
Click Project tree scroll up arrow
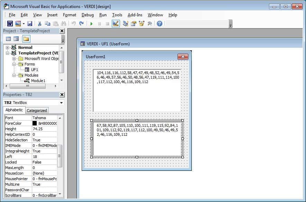tap(62, 48)
